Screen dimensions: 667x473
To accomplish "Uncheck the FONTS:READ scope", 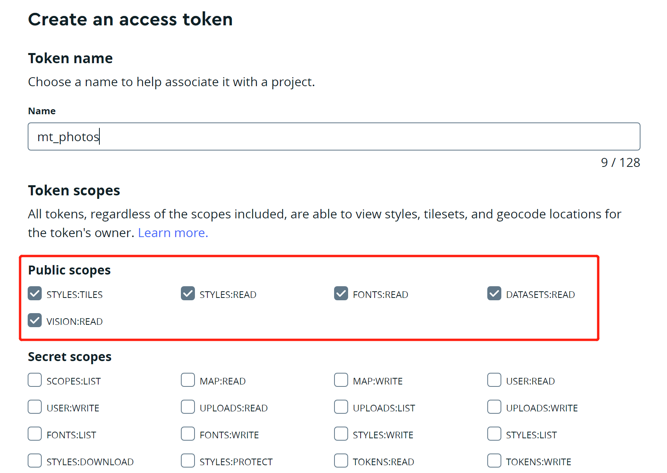I will pyautogui.click(x=341, y=293).
